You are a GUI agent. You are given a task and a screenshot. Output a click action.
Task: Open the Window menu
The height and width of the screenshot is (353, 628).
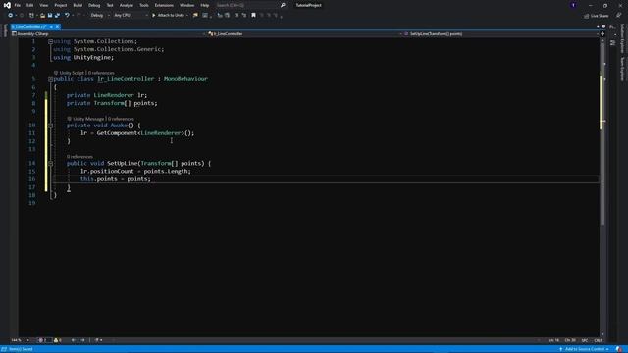pyautogui.click(x=186, y=5)
